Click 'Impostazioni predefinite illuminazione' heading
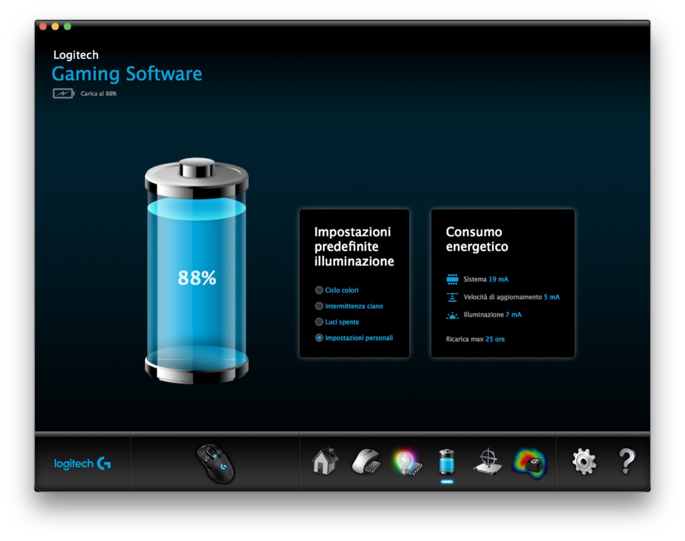The image size is (685, 541). (354, 246)
